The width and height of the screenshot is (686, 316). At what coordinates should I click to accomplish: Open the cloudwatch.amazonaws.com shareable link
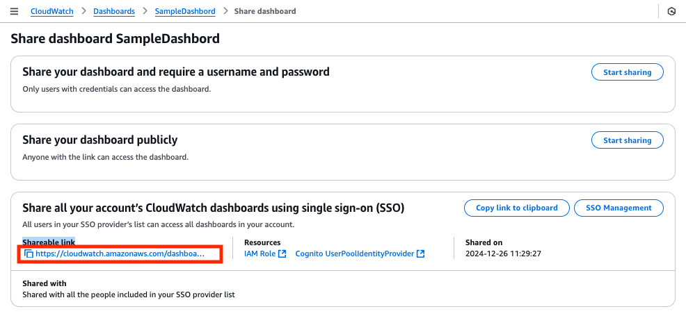(120, 254)
